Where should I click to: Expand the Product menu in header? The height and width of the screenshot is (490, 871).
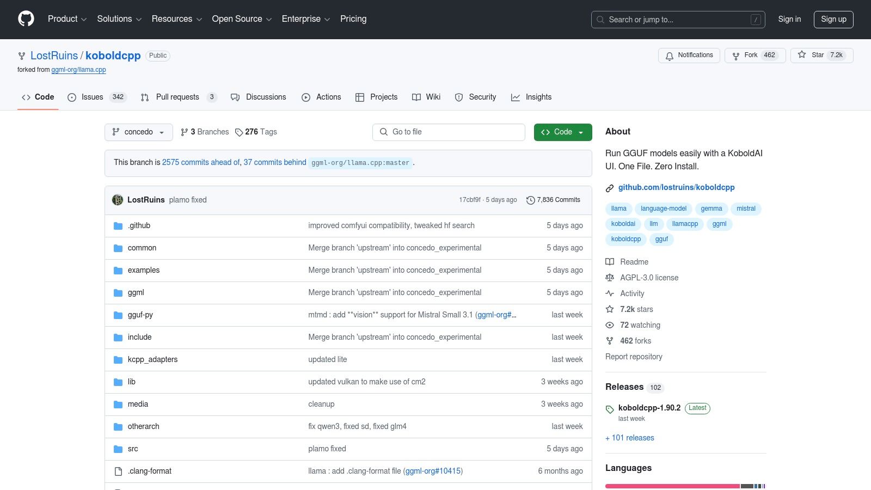[x=67, y=19]
